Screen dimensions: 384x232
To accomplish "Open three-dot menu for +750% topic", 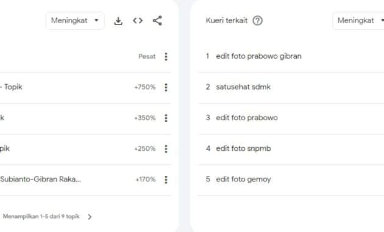I will 166,87.
